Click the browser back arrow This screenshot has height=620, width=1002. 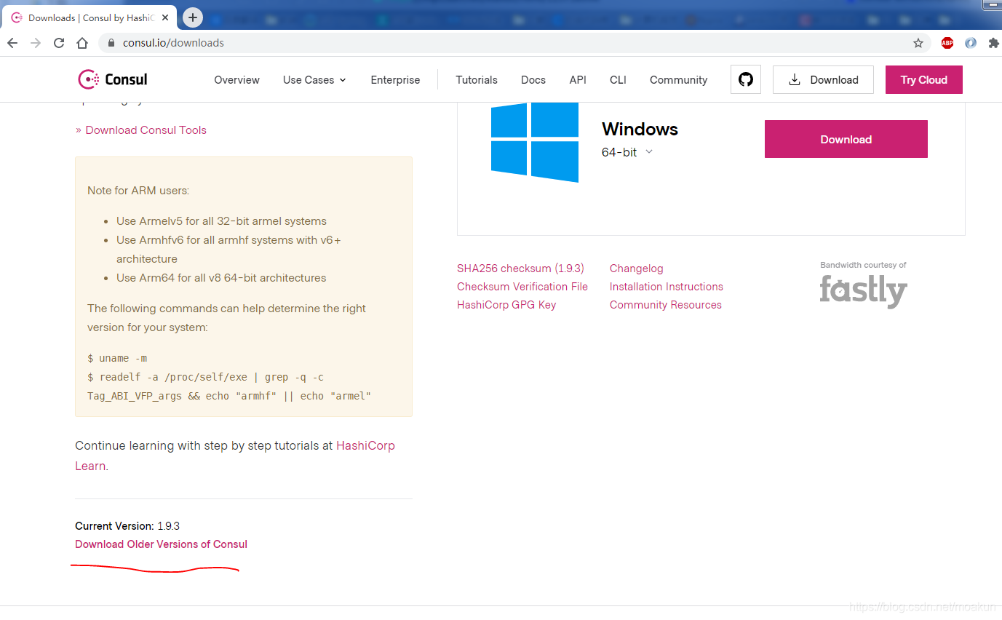click(12, 43)
